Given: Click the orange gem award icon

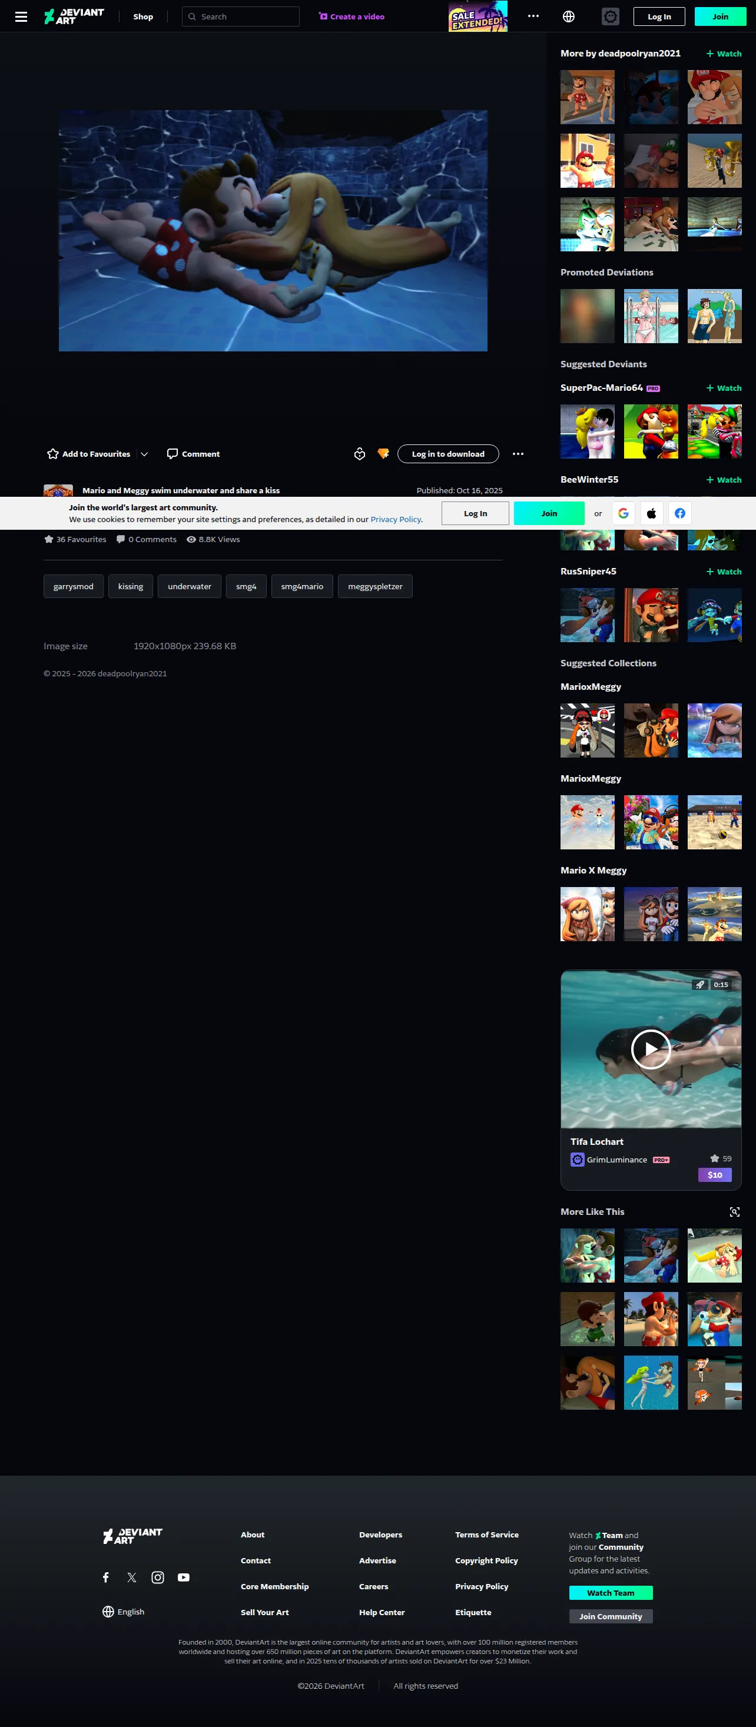Looking at the screenshot, I should [x=383, y=454].
